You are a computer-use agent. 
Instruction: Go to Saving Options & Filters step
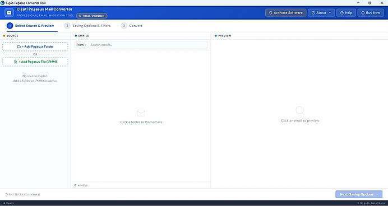pos(87,26)
